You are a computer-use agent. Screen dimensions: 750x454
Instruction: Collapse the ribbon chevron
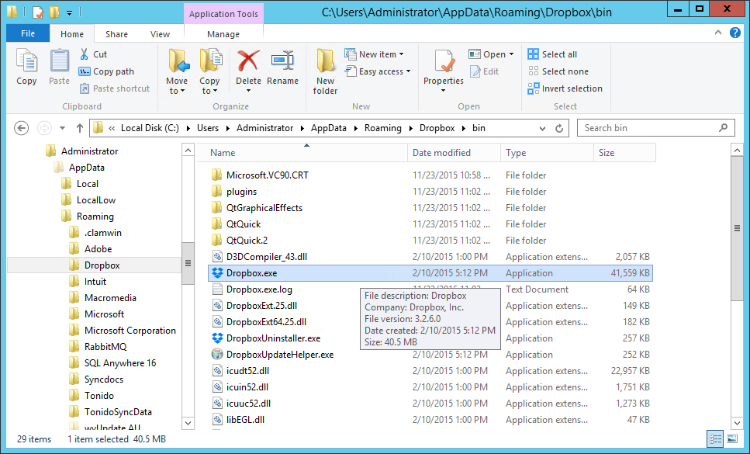point(718,33)
